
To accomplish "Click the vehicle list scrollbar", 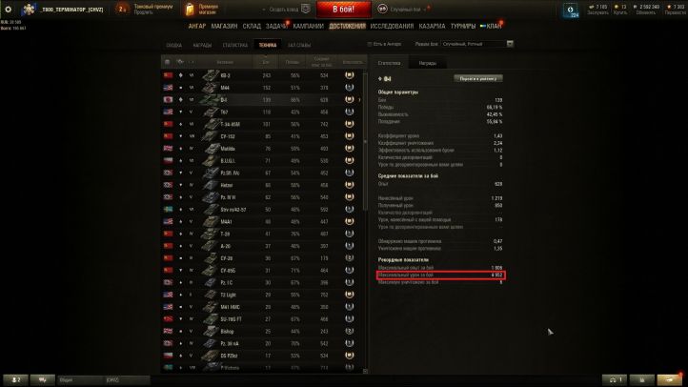I will 365,141.
